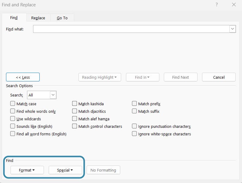Screen dimensions: 242x183
Task: Click the Find what text field
Action: pyautogui.click(x=131, y=29)
